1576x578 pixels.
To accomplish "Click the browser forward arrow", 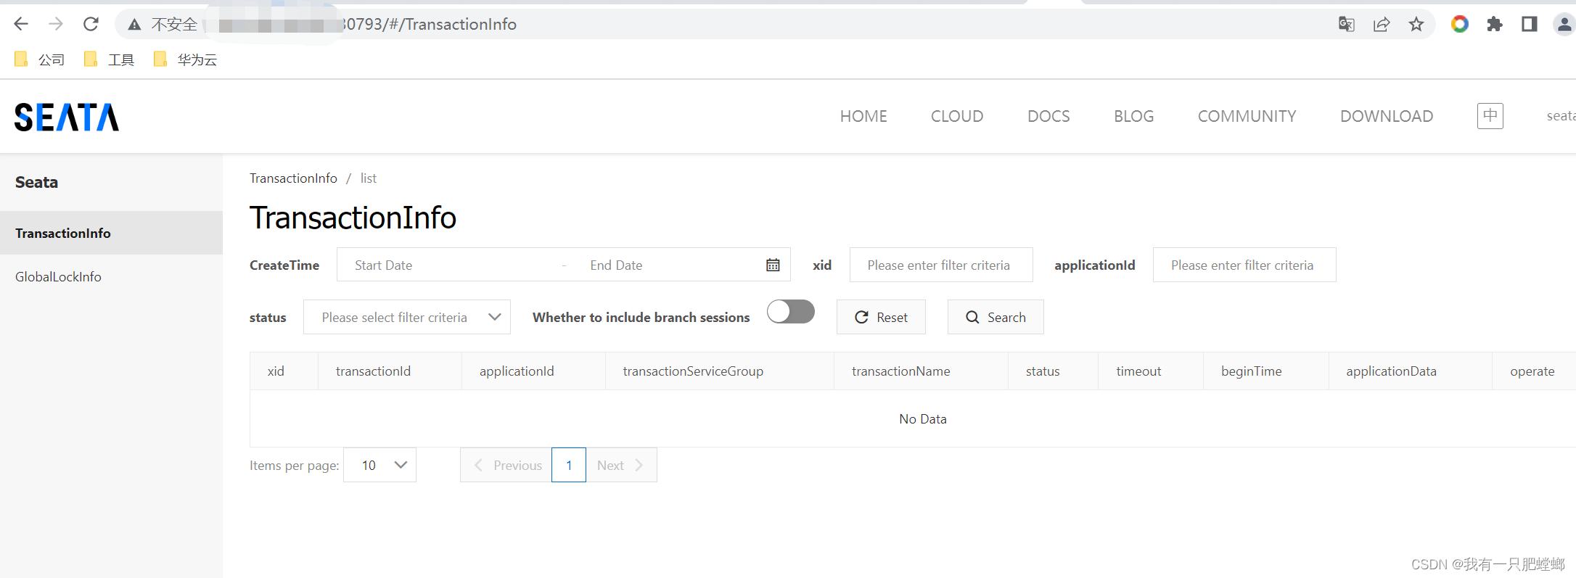I will tap(56, 24).
